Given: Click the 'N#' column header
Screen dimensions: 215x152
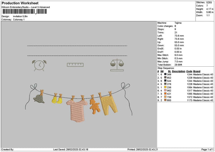Looking at the screenshot, I should [162, 71].
